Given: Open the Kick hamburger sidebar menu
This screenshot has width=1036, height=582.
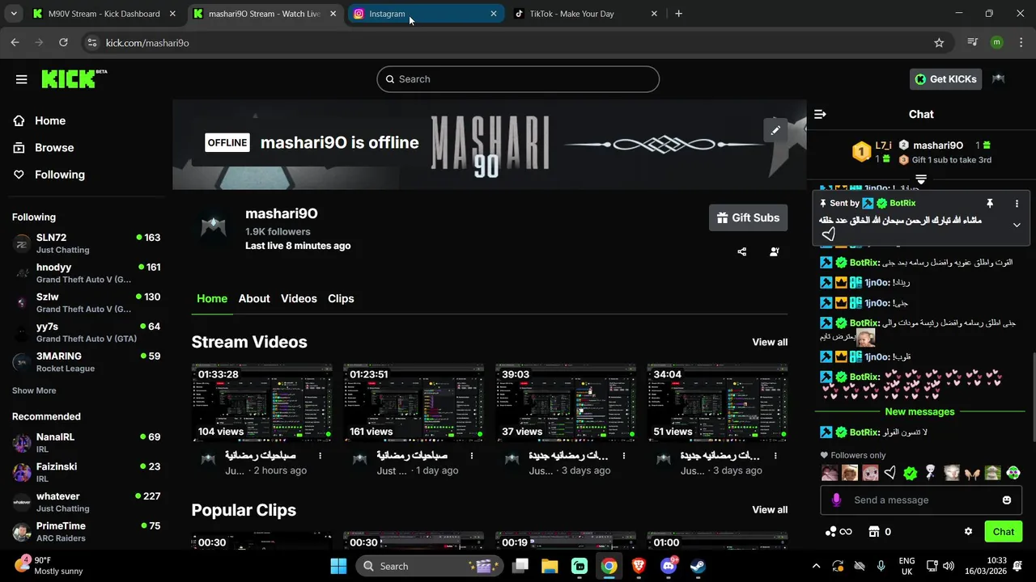Looking at the screenshot, I should 21,79.
